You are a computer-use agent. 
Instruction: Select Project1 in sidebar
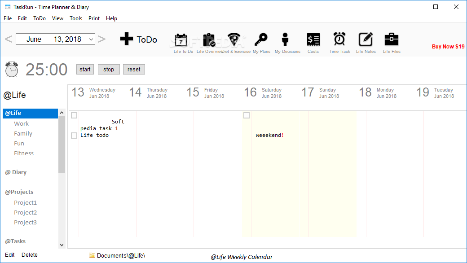pyautogui.click(x=25, y=202)
